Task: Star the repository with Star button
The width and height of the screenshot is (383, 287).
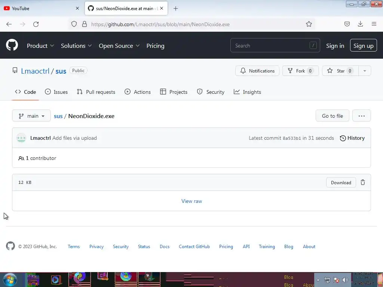Action: pos(340,71)
